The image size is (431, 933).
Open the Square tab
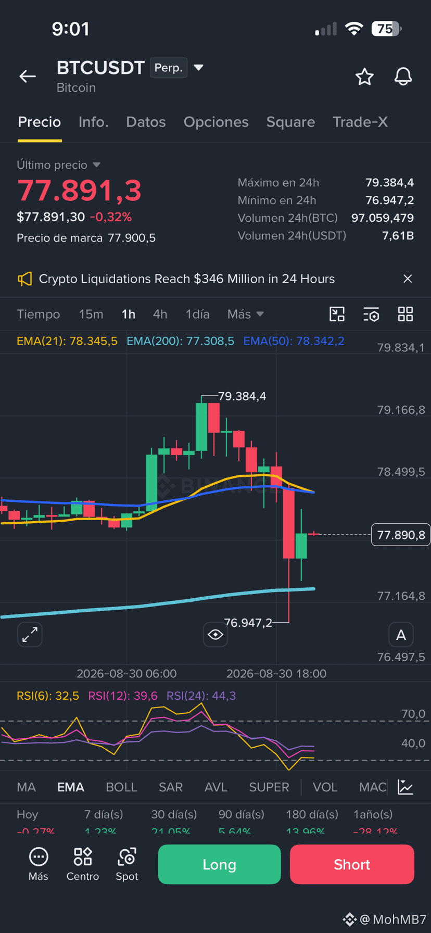coord(290,122)
